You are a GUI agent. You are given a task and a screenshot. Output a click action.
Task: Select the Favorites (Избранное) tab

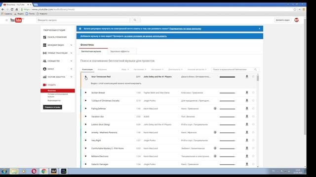coord(102,69)
